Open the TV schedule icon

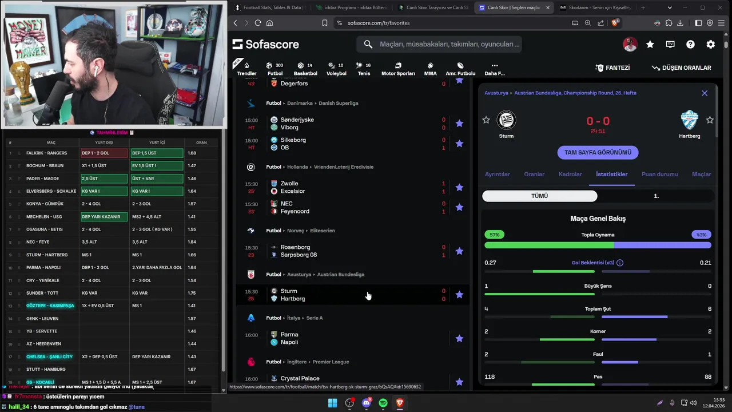tap(670, 44)
